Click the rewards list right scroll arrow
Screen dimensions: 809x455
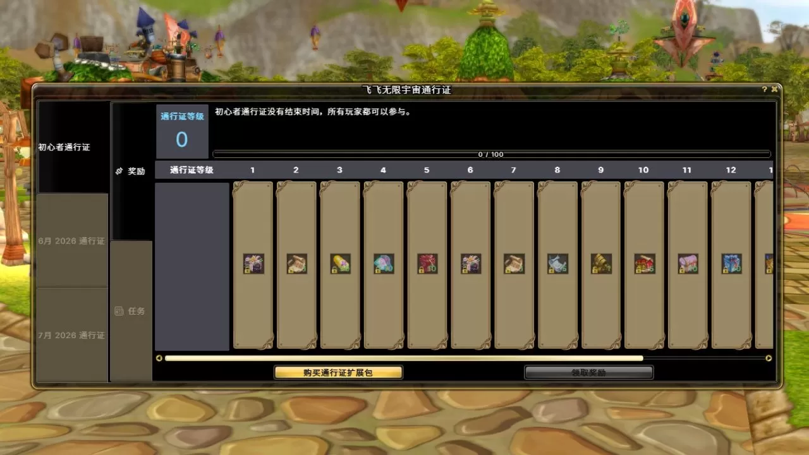point(769,358)
